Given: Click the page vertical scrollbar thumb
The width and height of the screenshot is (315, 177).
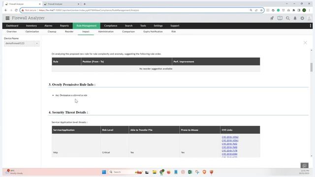Looking at the screenshot, I should [x=312, y=67].
